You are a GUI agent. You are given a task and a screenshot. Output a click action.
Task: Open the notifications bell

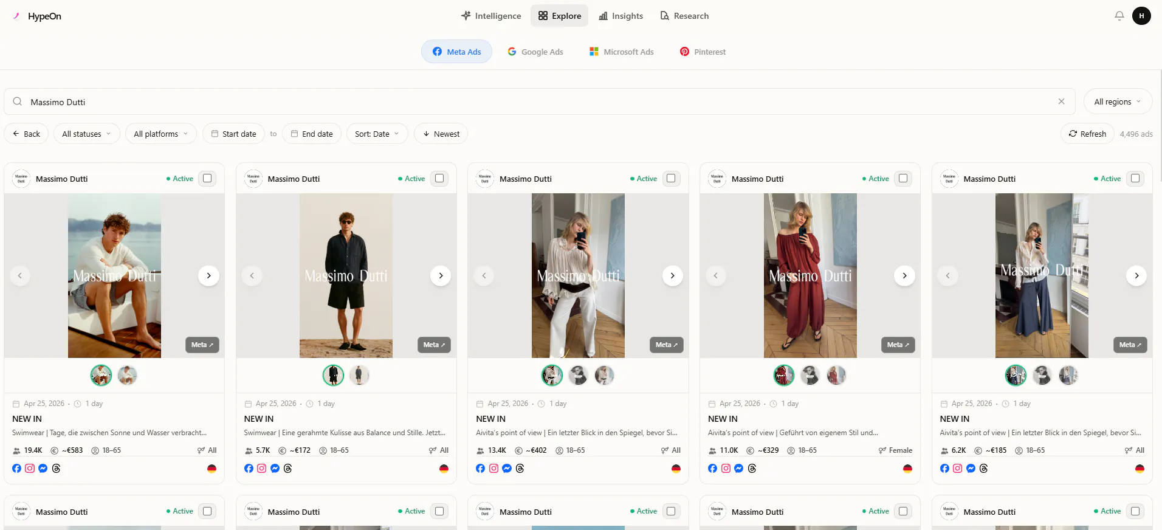click(x=1119, y=16)
